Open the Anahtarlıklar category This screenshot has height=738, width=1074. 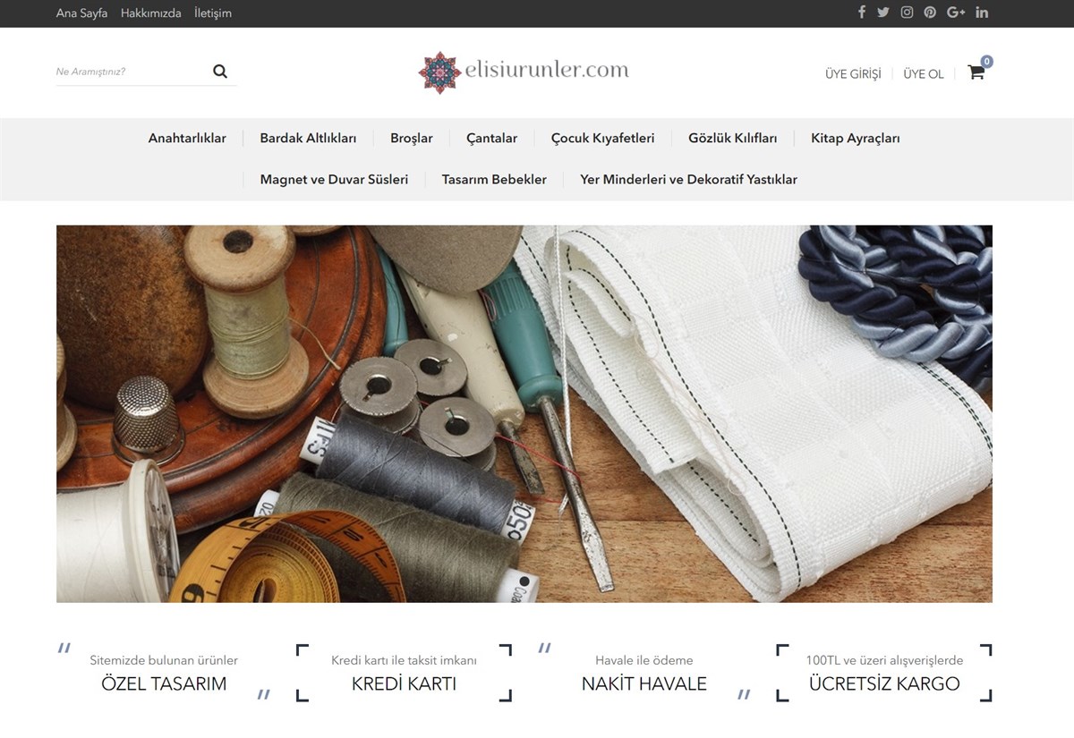[x=187, y=139]
